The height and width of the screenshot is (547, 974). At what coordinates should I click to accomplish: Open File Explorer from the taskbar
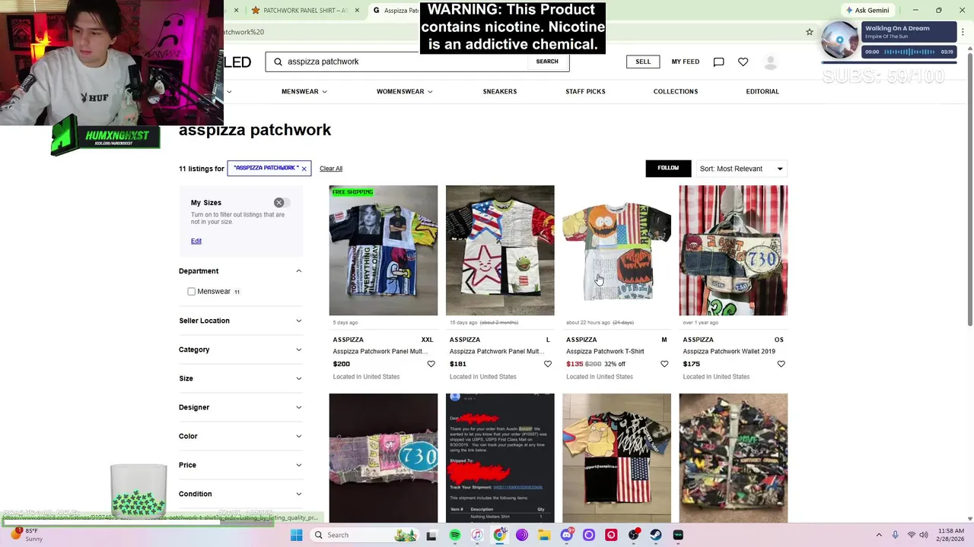tap(544, 535)
